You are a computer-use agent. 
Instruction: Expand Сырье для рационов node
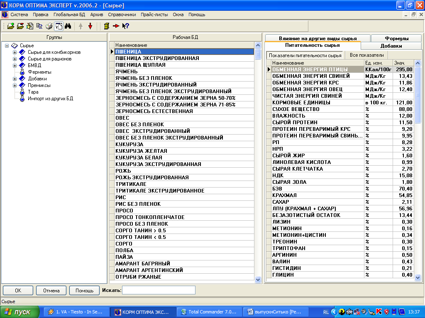pos(15,59)
